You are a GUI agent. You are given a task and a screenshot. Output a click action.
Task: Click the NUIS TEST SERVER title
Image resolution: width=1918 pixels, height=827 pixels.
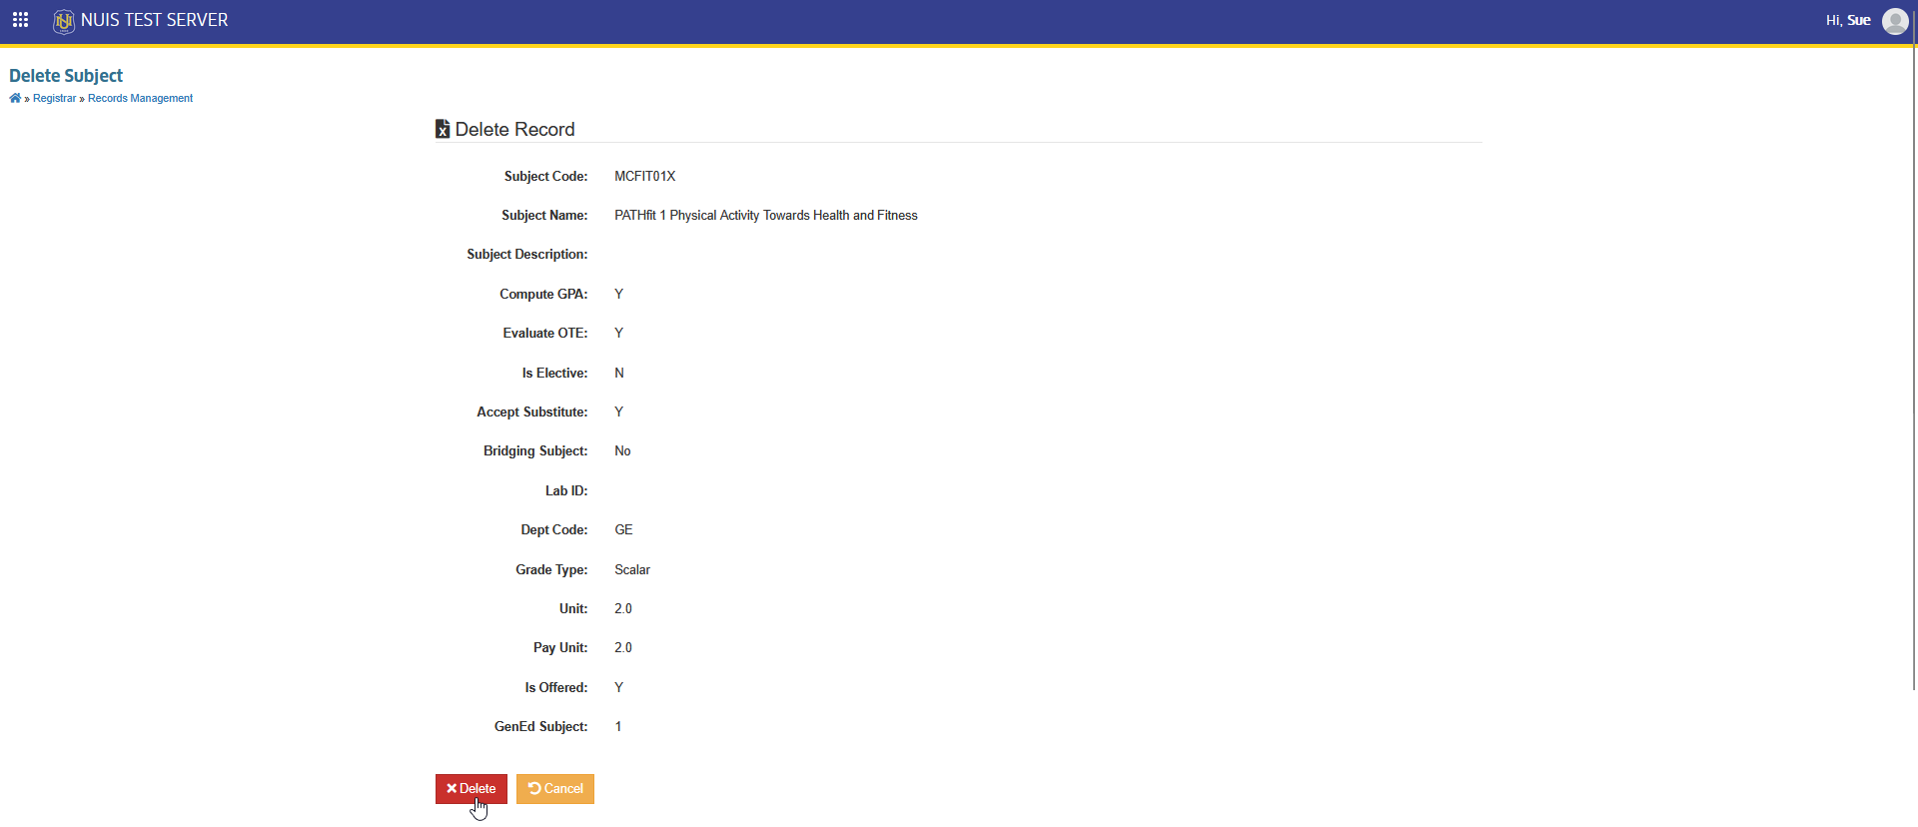(155, 20)
